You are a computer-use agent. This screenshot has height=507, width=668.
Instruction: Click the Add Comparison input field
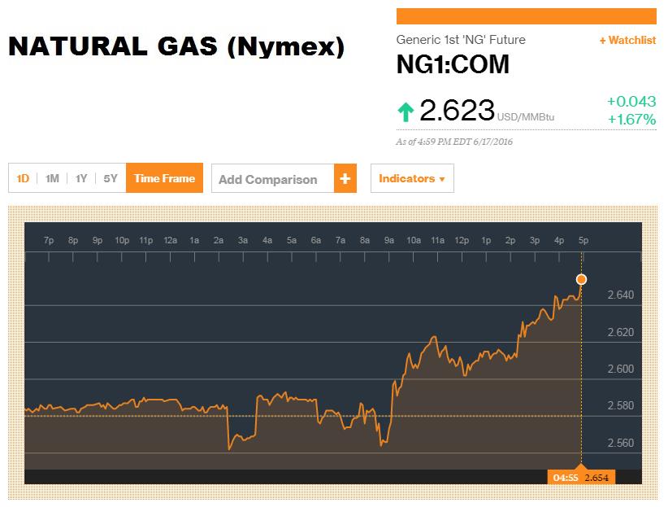(273, 178)
